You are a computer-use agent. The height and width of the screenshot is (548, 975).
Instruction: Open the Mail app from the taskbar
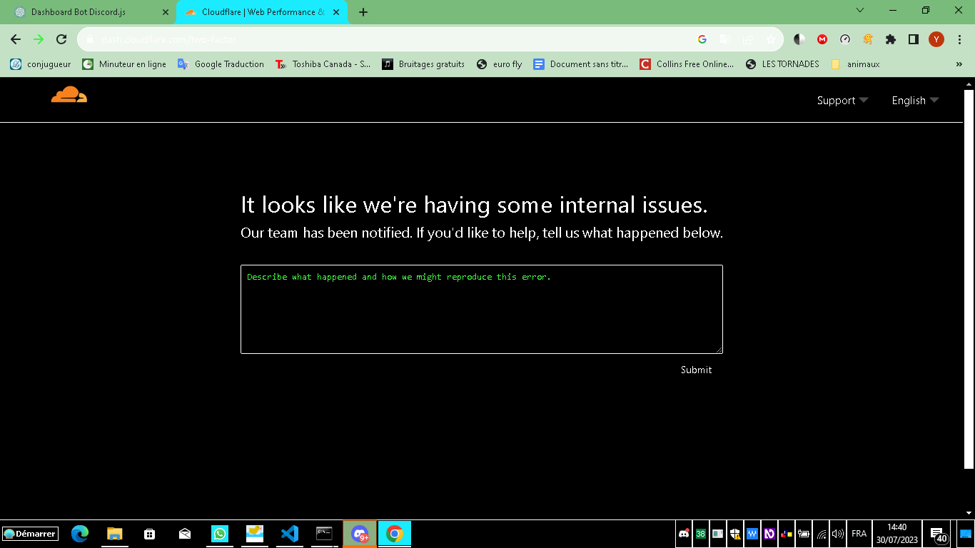pos(185,534)
